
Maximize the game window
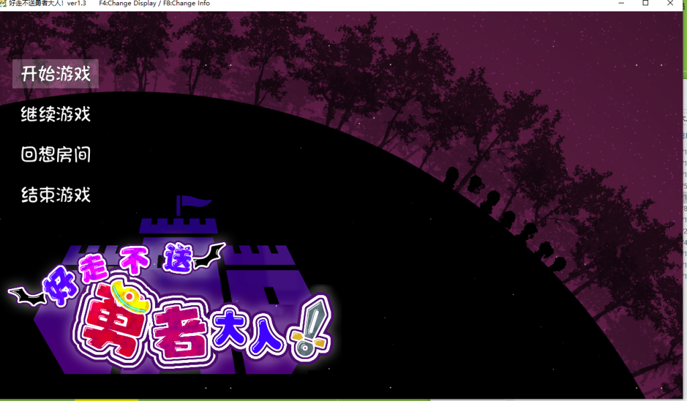pos(645,3)
